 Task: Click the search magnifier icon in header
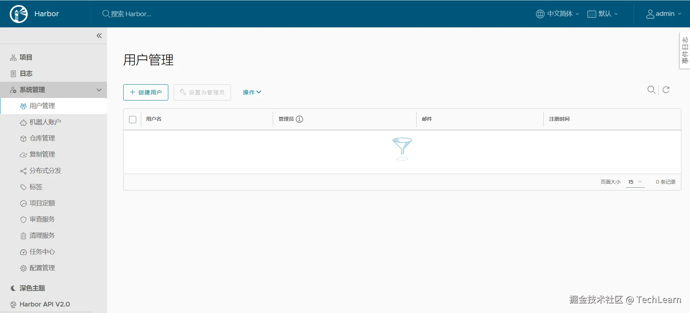click(x=106, y=14)
